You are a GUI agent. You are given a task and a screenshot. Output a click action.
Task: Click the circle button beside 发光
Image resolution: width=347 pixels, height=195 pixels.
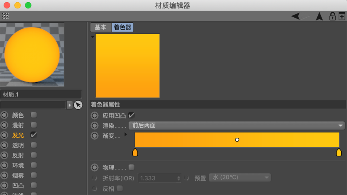[x=4, y=135]
